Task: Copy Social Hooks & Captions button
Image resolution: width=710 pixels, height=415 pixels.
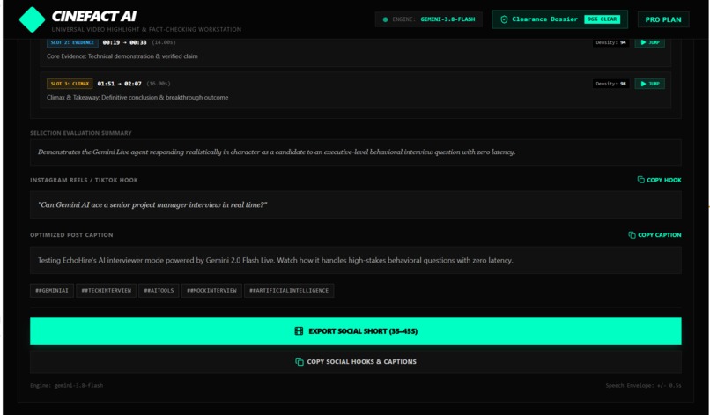Action: pos(356,361)
